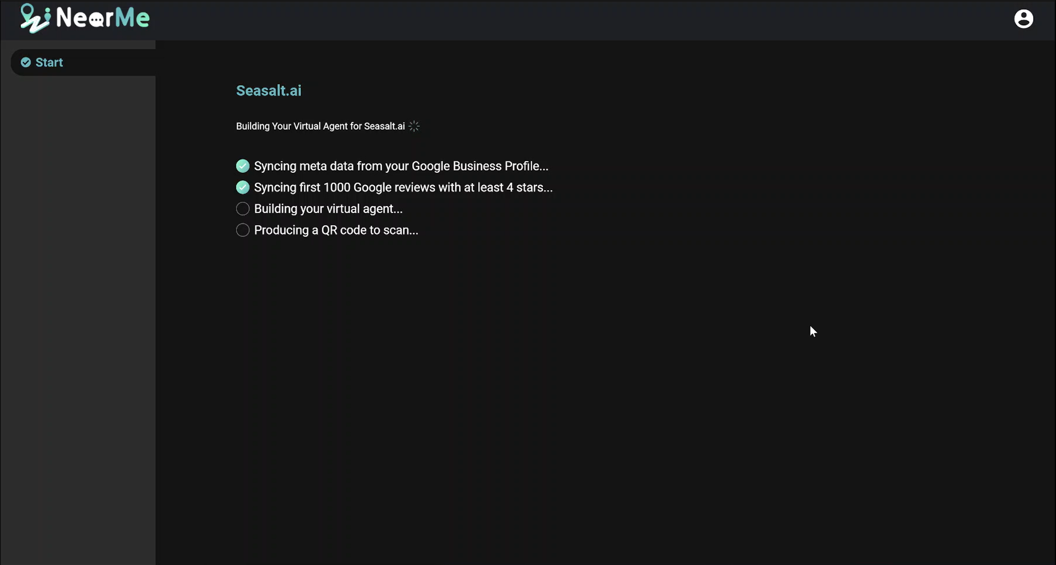
Task: Click the checkmark icon beside Start
Action: click(26, 62)
